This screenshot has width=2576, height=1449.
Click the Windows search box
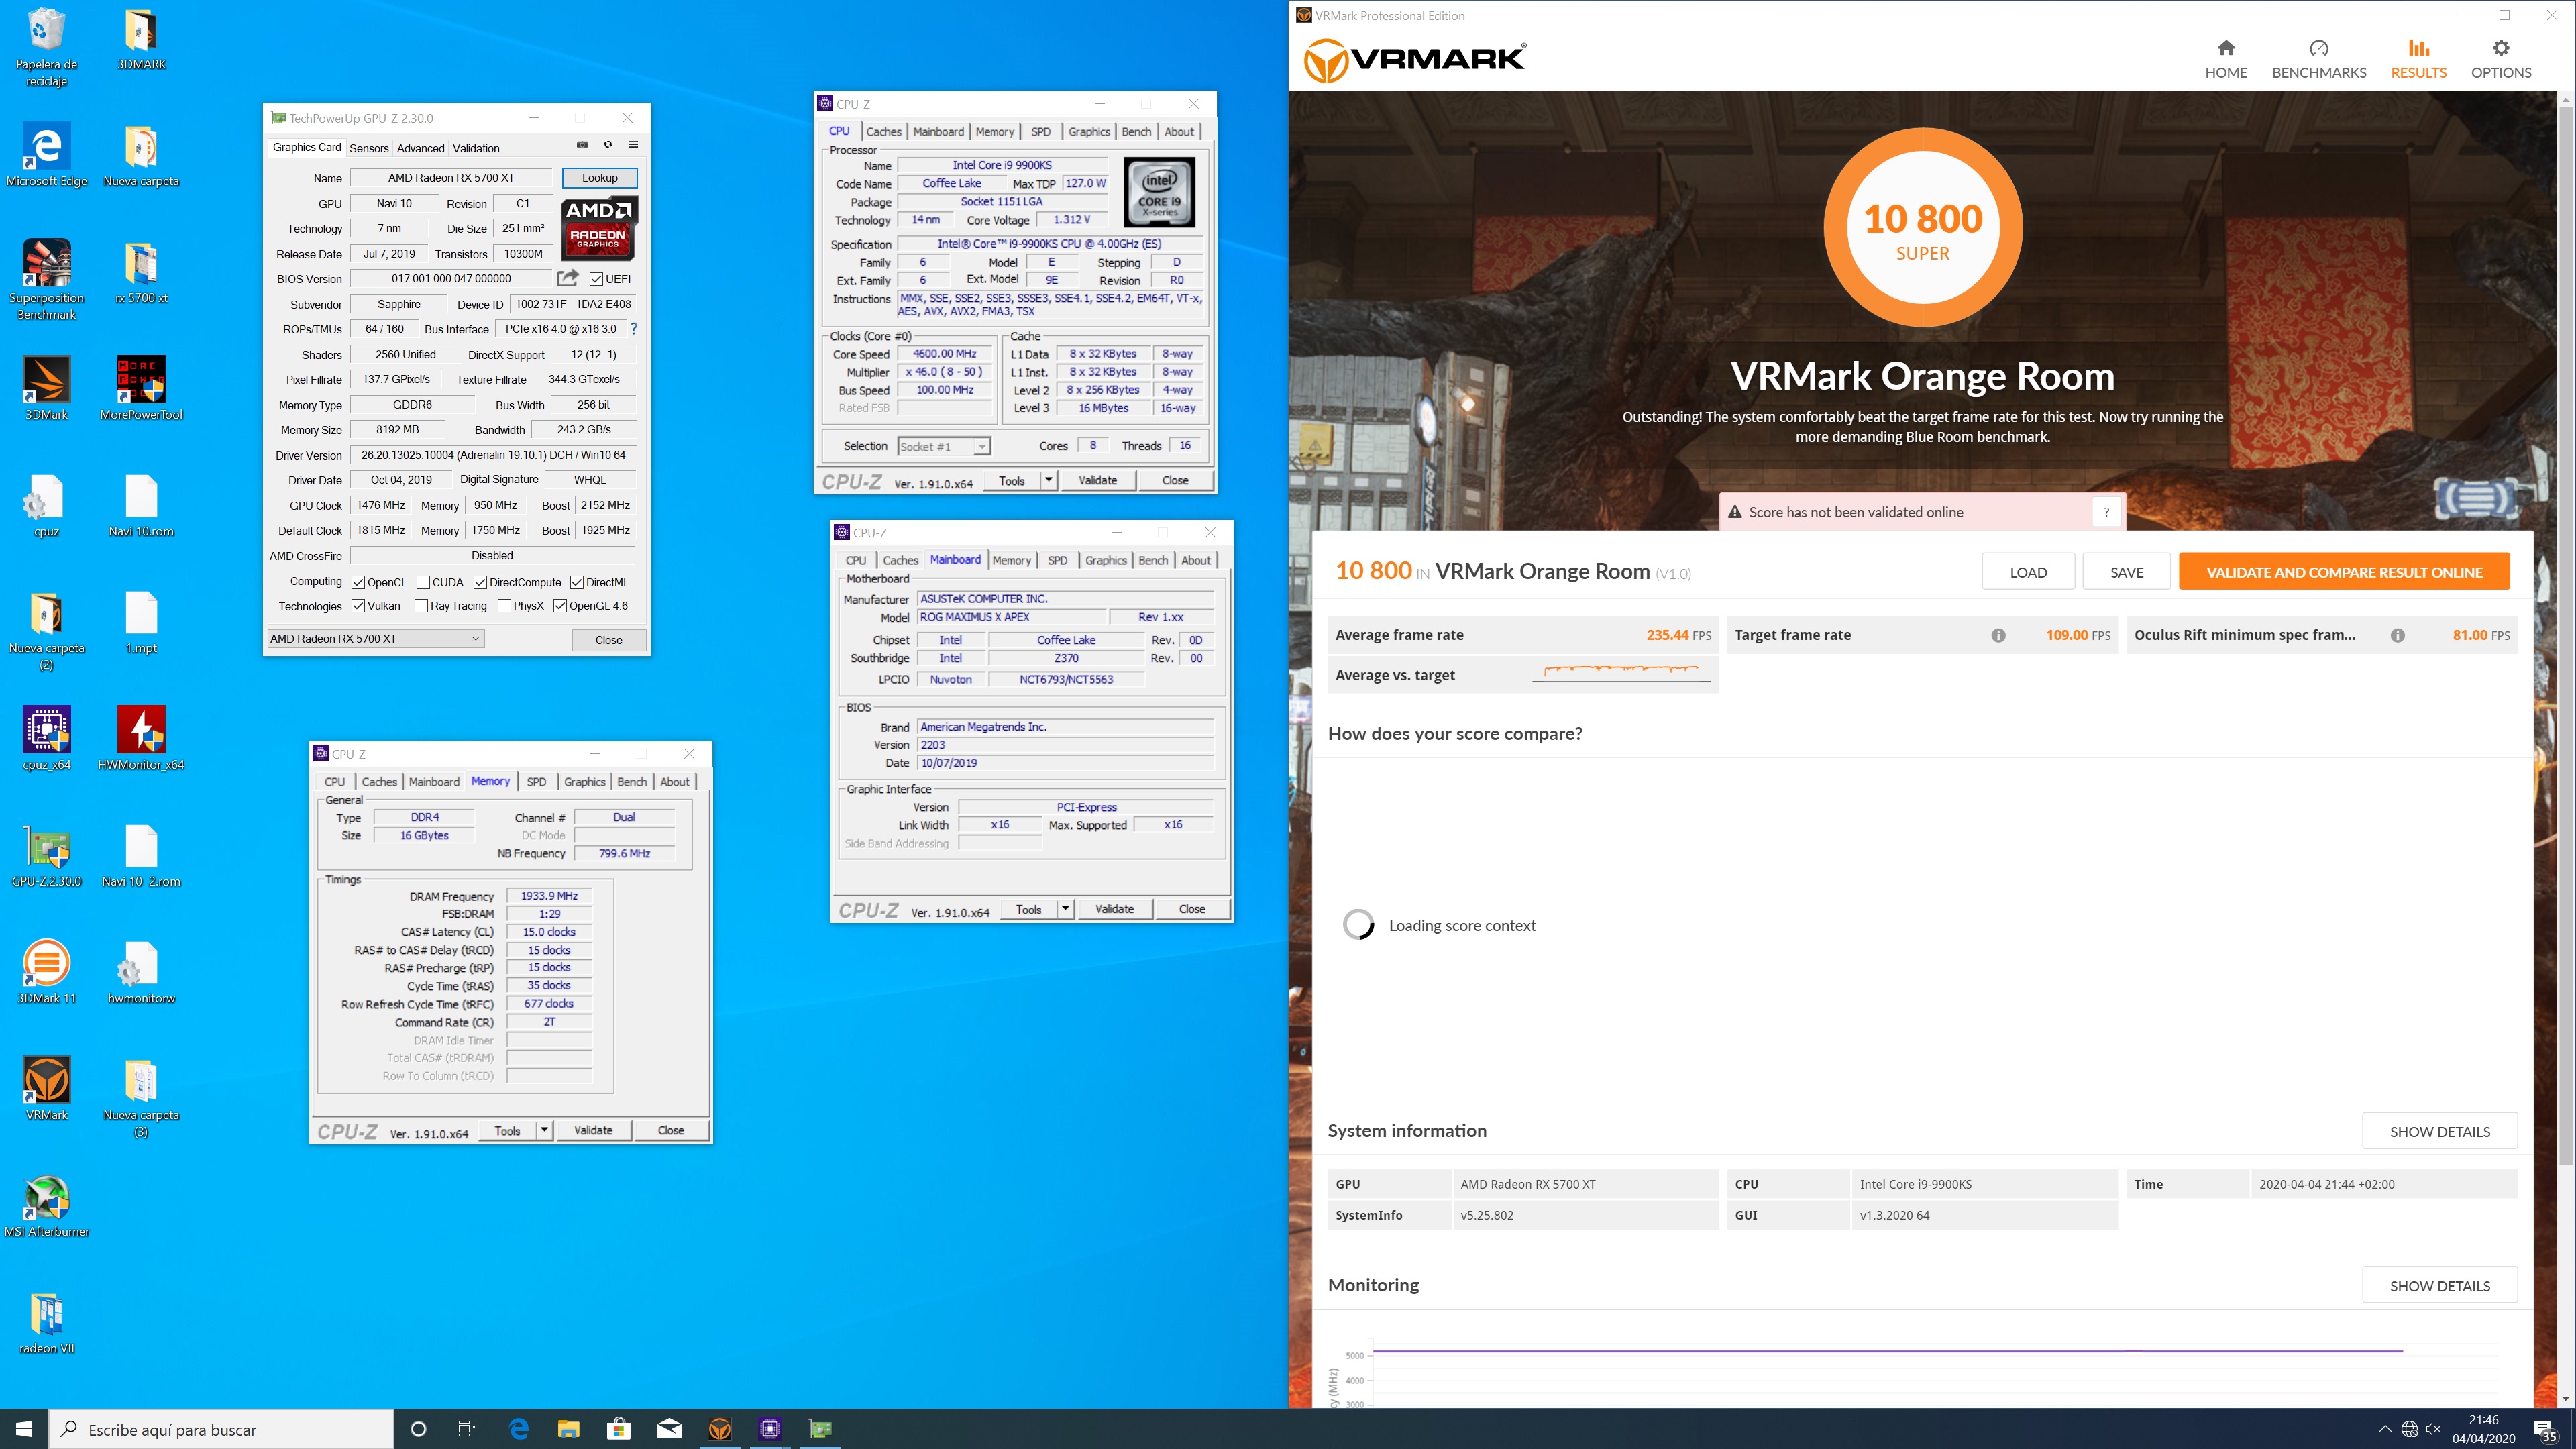pos(222,1429)
